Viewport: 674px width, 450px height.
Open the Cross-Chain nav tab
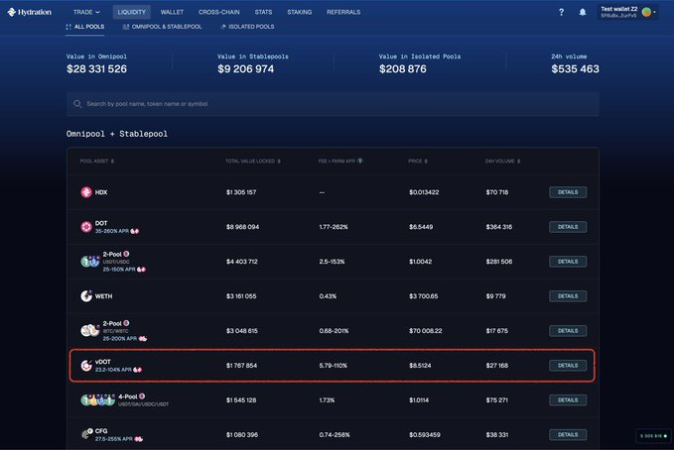click(218, 12)
